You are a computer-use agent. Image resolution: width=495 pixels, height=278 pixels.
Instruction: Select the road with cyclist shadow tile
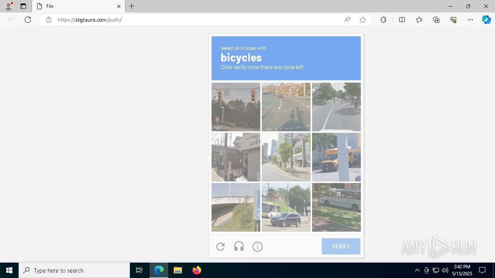[286, 107]
